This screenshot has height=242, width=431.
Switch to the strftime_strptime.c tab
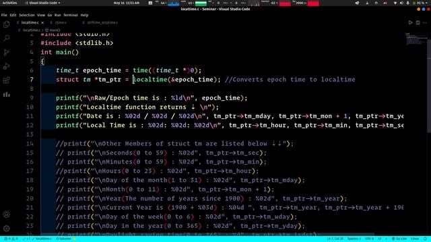coord(100,23)
